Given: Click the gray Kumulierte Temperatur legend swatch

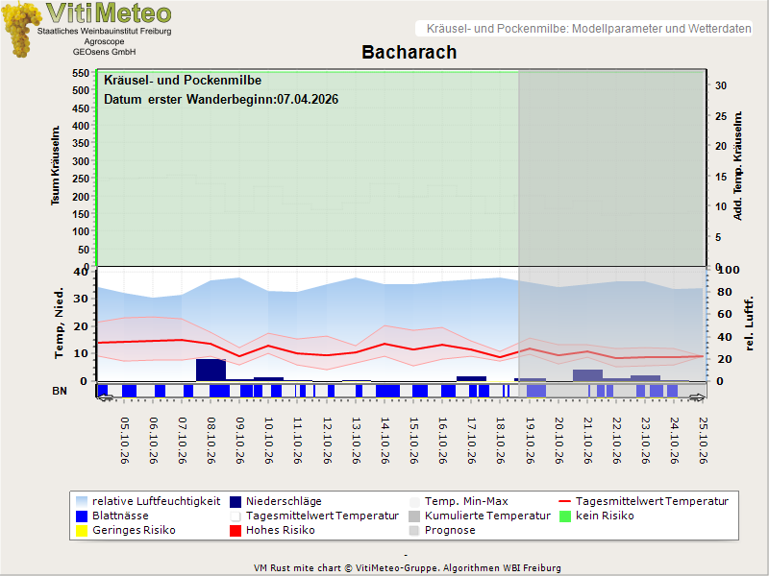Looking at the screenshot, I should point(414,516).
